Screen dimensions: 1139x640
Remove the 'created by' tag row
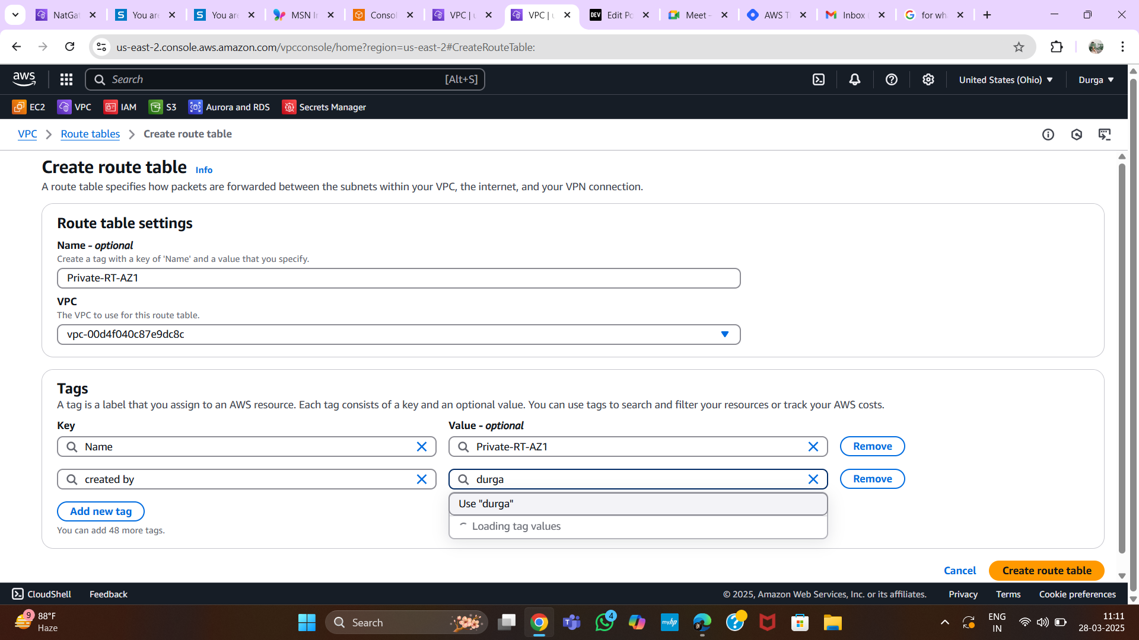(x=872, y=479)
